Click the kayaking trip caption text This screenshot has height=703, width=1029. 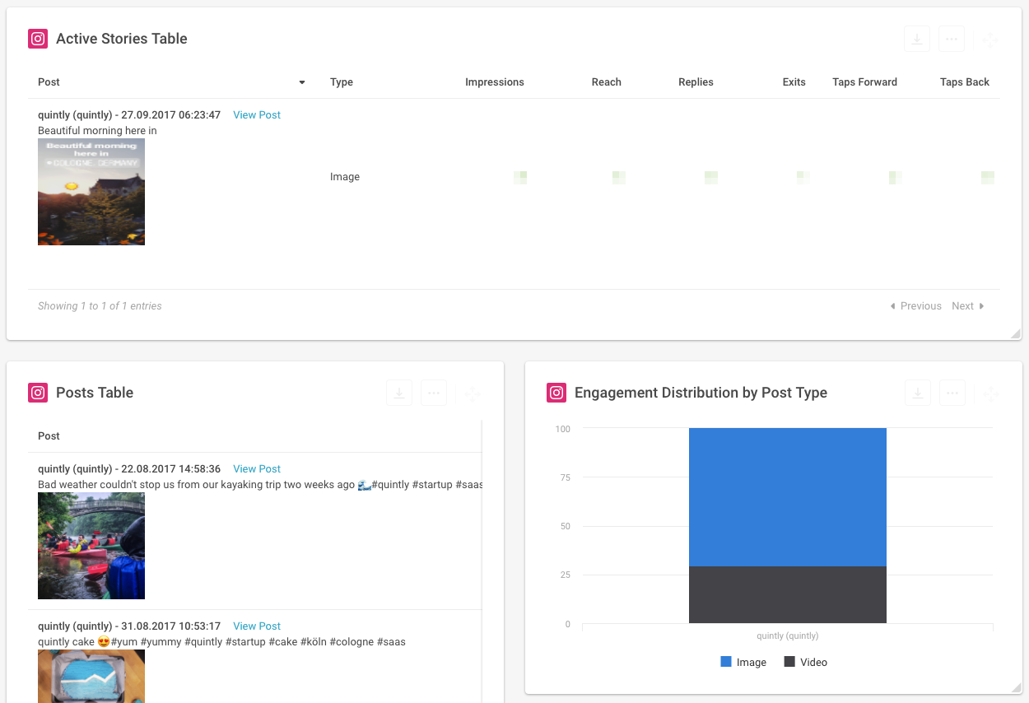[x=260, y=485]
